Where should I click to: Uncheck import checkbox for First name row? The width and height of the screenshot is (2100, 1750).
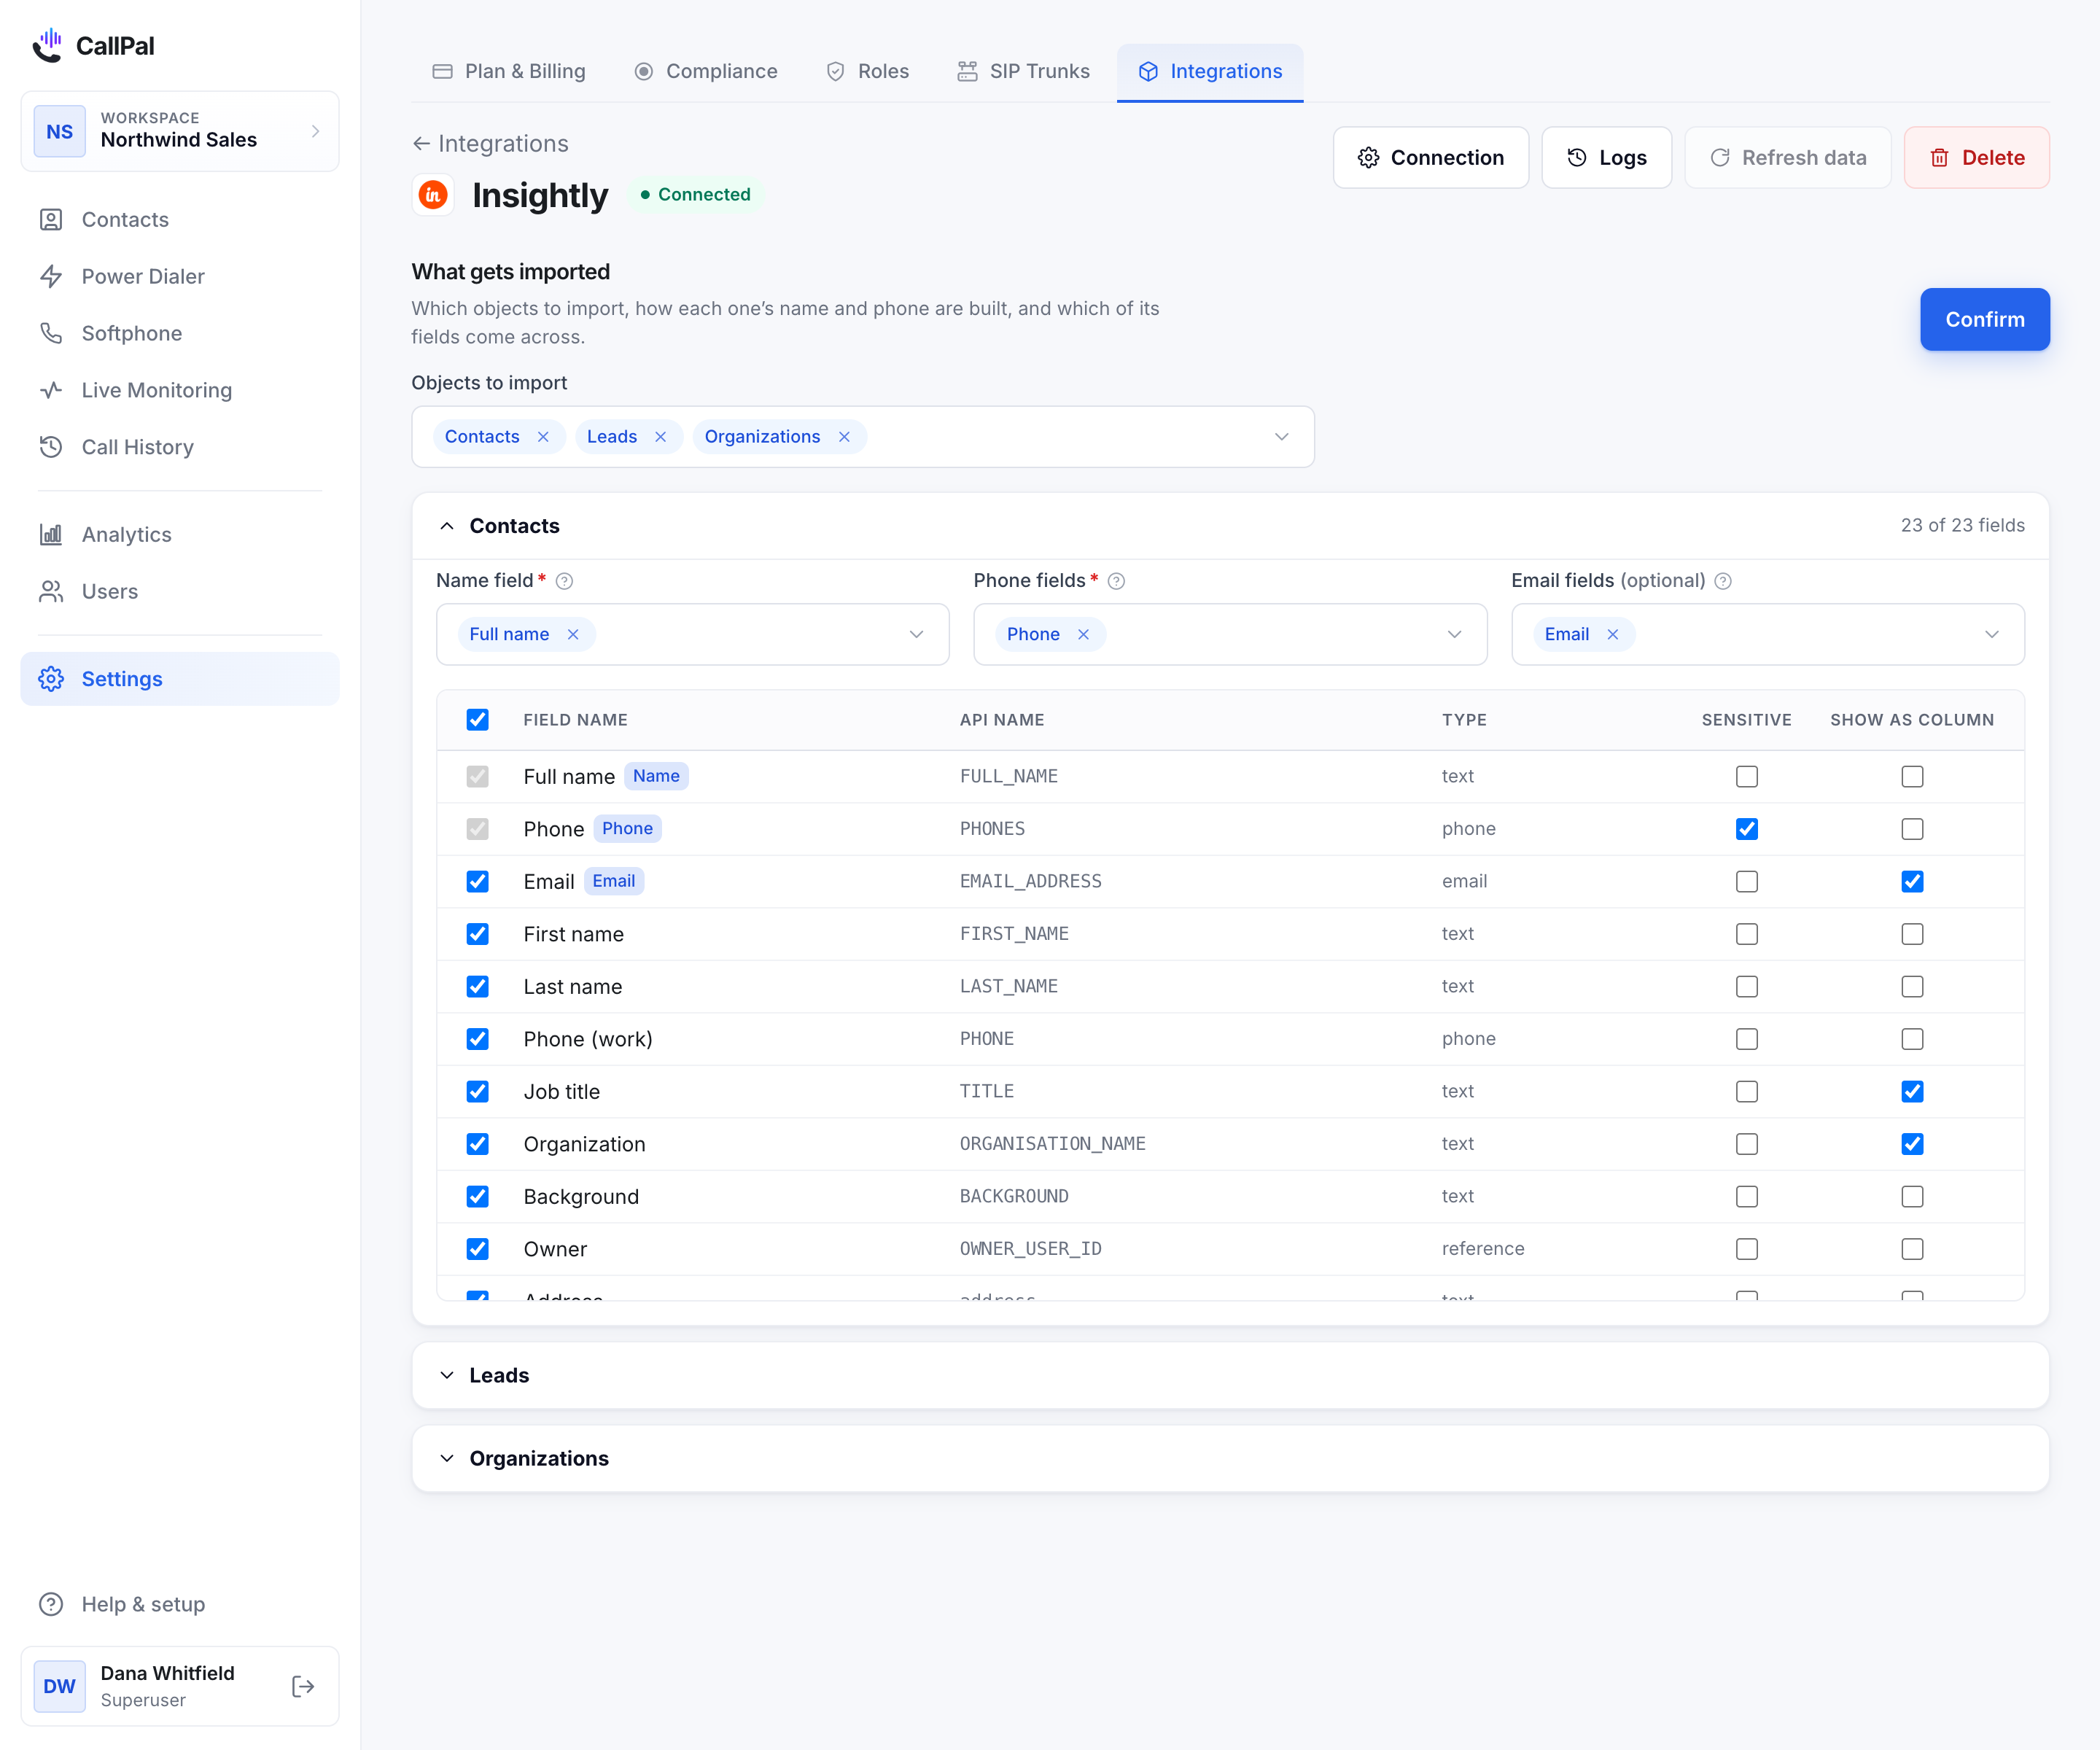pyautogui.click(x=478, y=934)
